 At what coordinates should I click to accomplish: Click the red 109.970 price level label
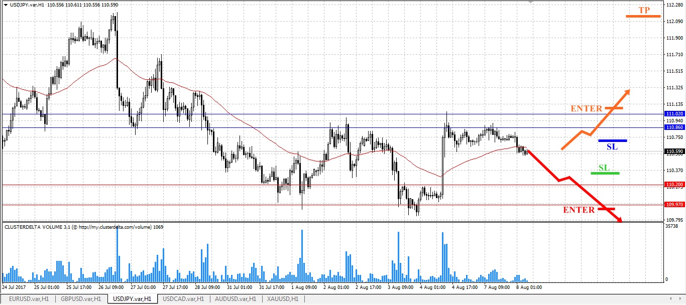coord(674,205)
